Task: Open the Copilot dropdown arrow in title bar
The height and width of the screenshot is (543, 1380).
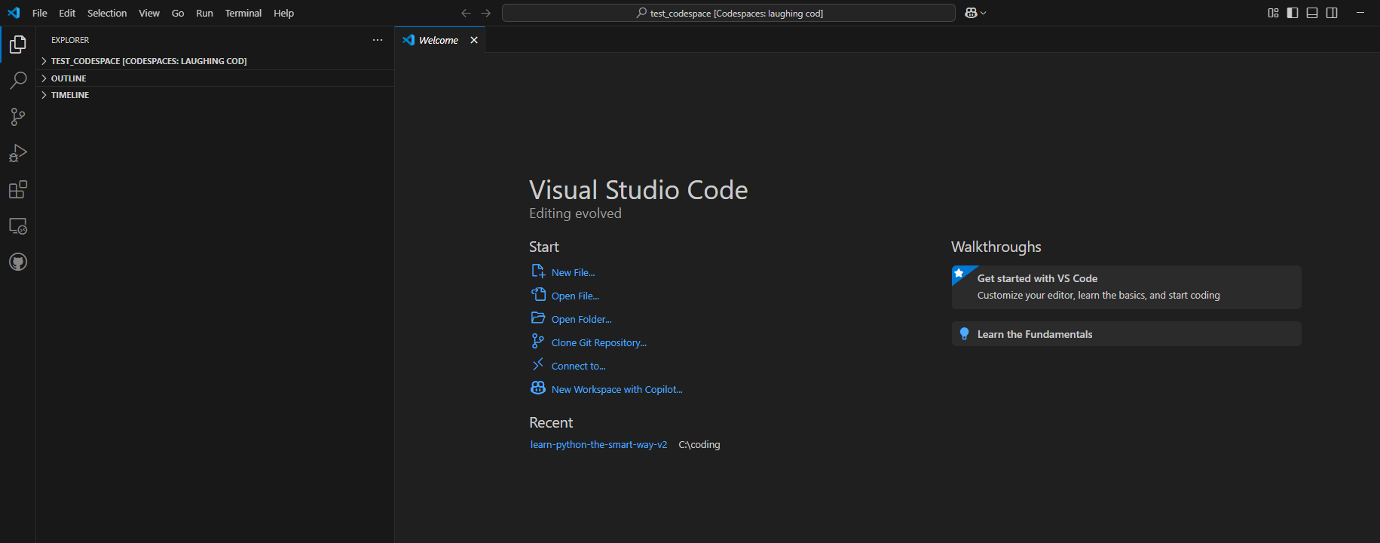Action: pos(983,13)
